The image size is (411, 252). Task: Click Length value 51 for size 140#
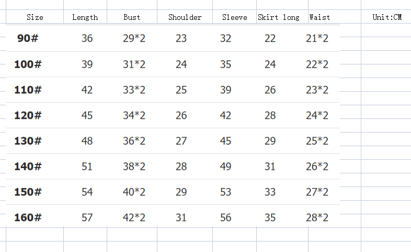point(87,167)
